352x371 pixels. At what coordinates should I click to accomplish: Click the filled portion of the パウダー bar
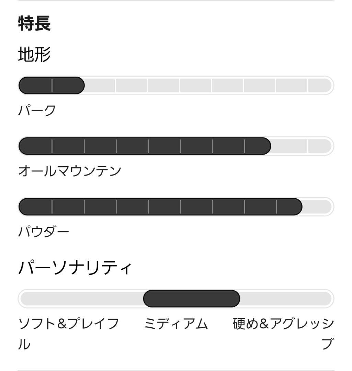[x=160, y=207]
